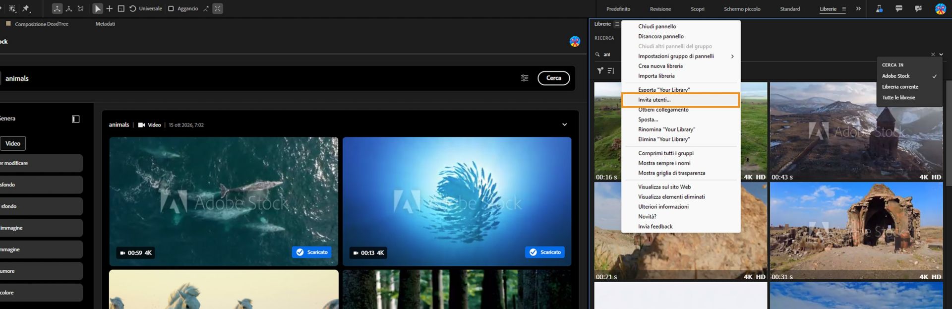
Task: Select Adobe Stock under Cerca in
Action: [909, 76]
